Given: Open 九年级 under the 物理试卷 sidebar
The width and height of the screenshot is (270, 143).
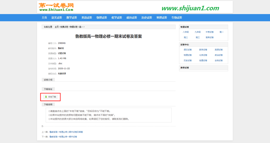Looking at the screenshot, I should click(198, 32).
